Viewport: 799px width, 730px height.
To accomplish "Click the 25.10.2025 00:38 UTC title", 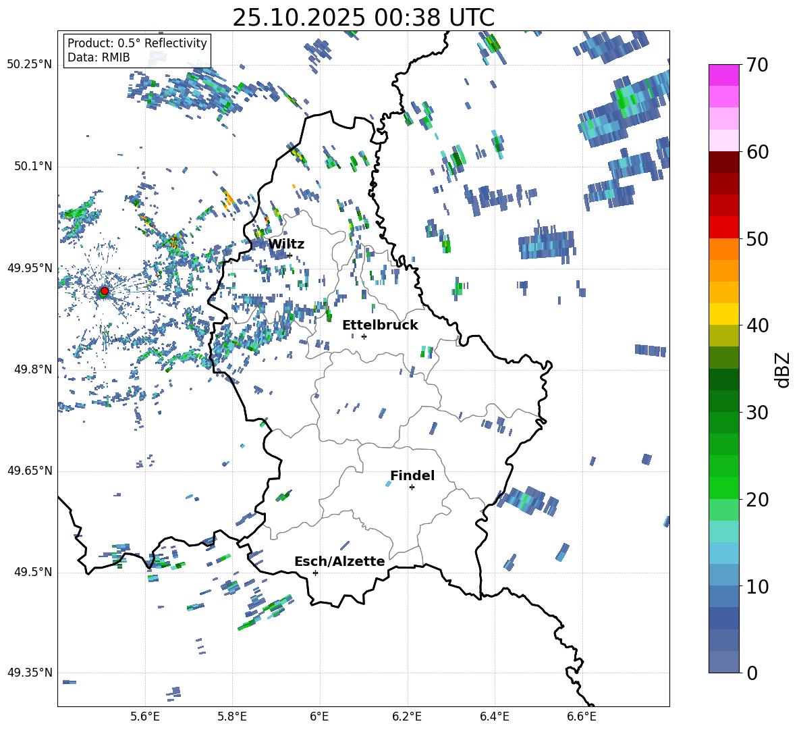I will coord(363,18).
